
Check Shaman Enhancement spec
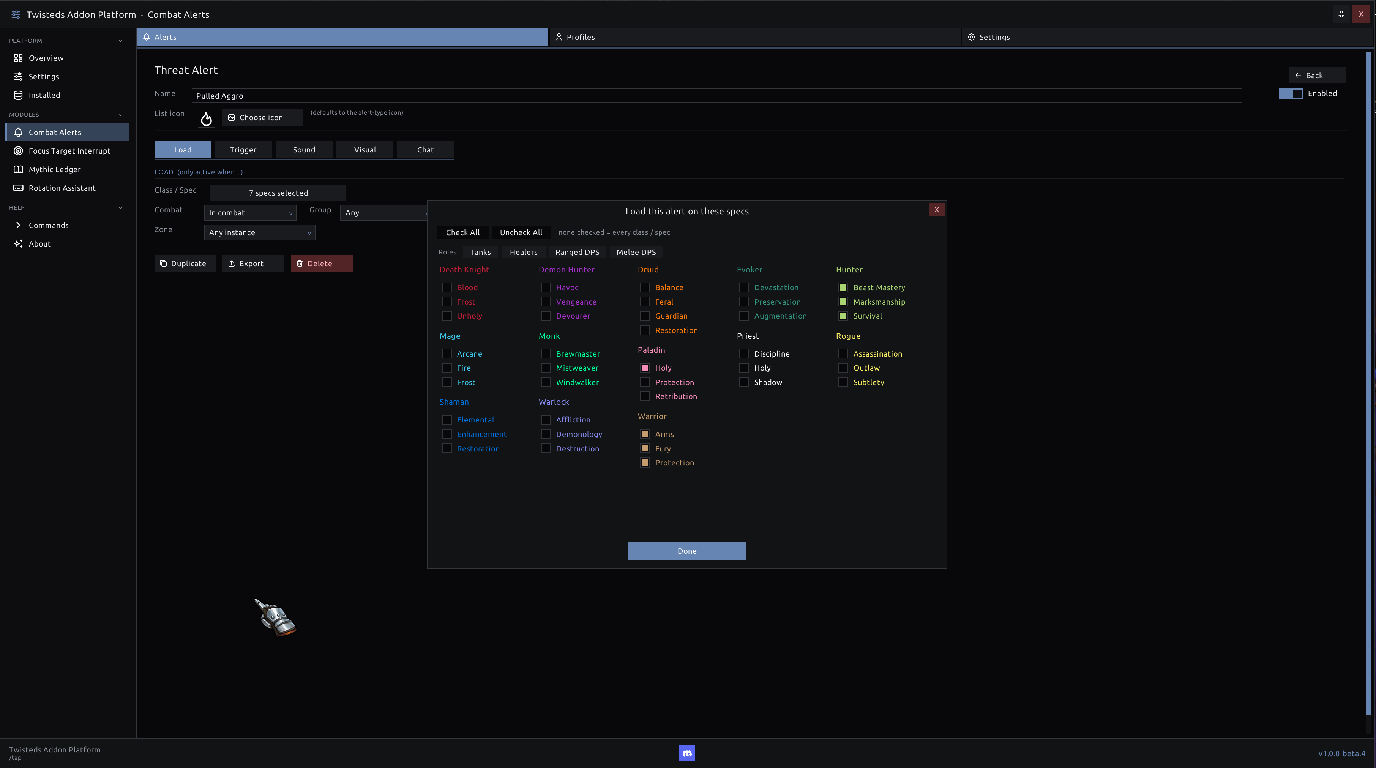click(x=447, y=434)
